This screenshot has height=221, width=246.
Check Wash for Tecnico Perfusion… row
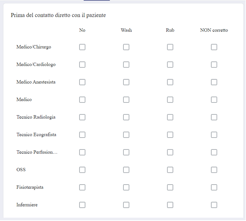(126, 152)
